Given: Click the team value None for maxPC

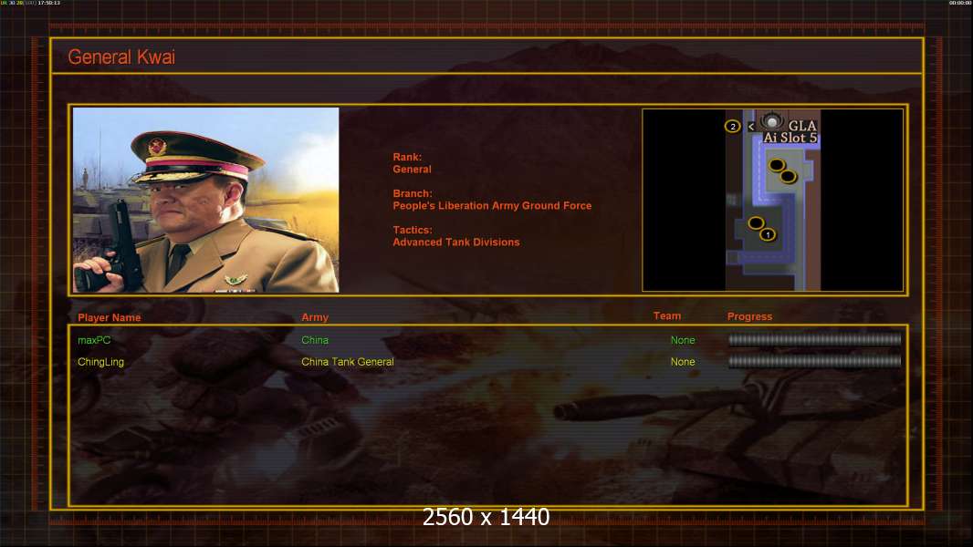Looking at the screenshot, I should pyautogui.click(x=683, y=340).
